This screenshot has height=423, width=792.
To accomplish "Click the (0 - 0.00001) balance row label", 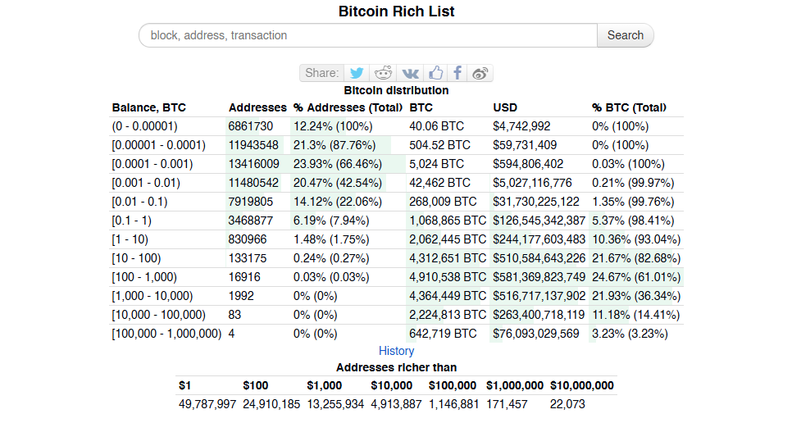I will point(144,126).
